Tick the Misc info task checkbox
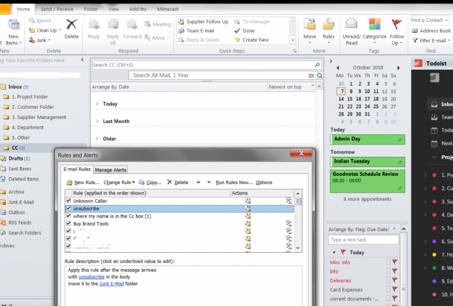The height and width of the screenshot is (306, 453). point(388,262)
